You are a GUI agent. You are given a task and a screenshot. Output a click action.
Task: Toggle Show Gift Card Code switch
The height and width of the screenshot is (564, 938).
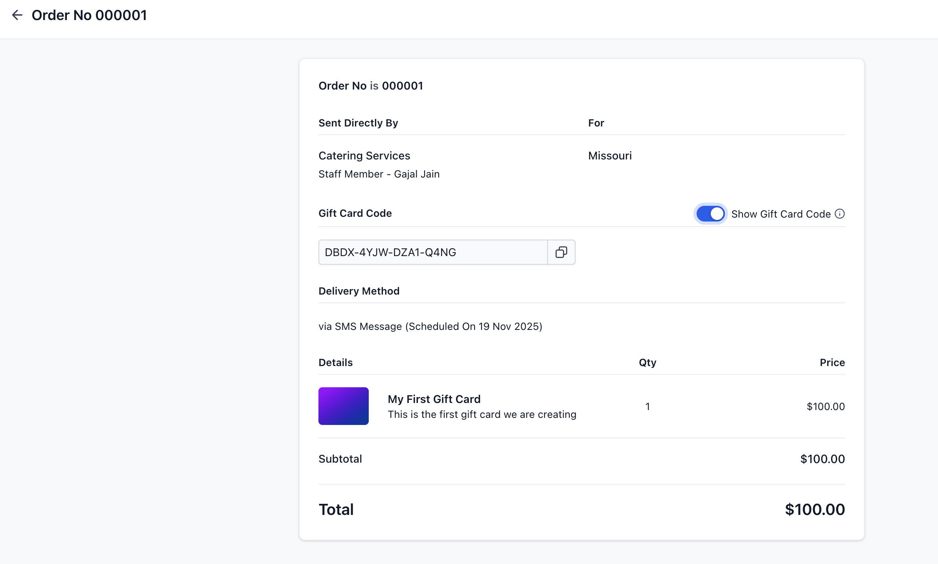pyautogui.click(x=710, y=214)
